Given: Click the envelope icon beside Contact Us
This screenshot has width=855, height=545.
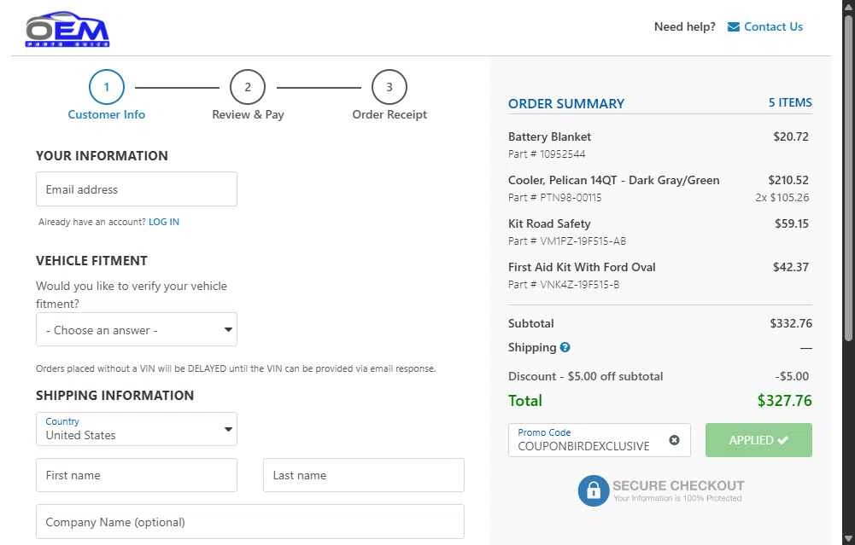Looking at the screenshot, I should coord(734,26).
